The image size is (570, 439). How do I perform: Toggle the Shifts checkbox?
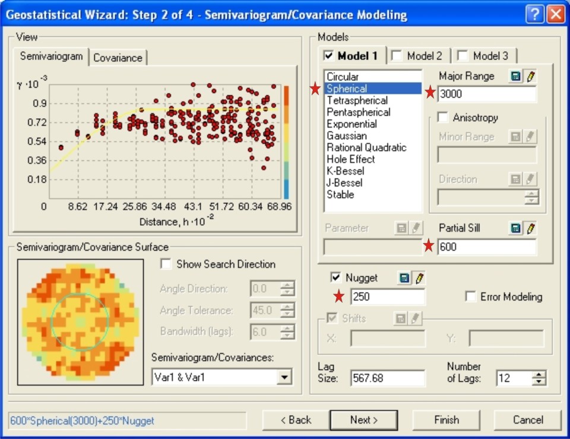(332, 318)
